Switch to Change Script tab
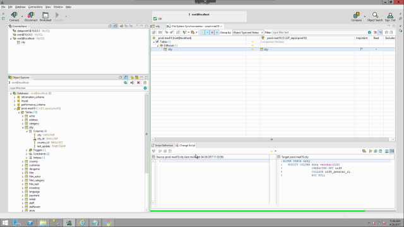 186,146
